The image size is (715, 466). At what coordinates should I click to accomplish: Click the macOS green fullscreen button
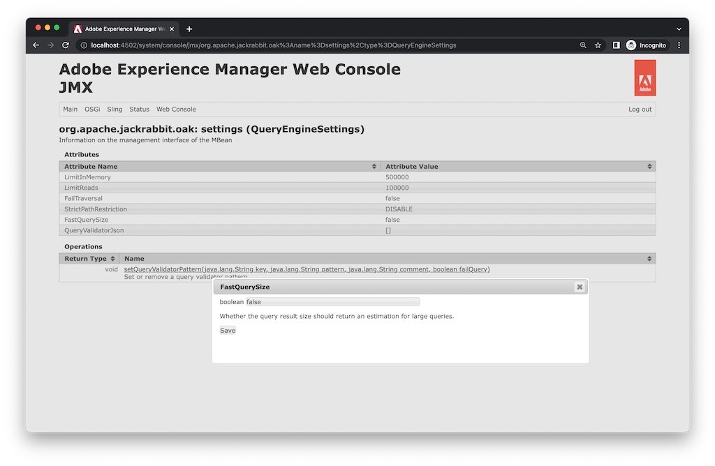click(x=57, y=28)
